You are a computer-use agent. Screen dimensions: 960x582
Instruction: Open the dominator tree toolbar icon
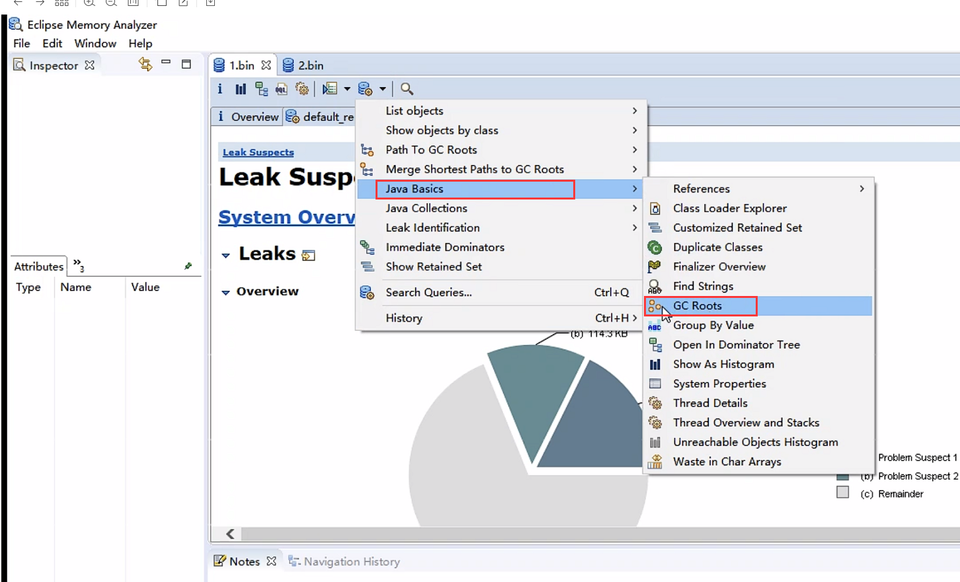pos(262,89)
